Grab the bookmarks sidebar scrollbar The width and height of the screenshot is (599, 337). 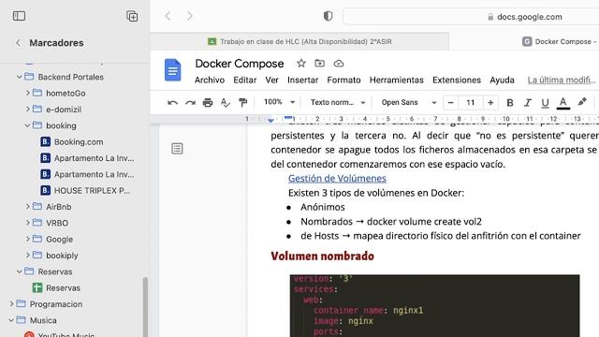point(145,307)
